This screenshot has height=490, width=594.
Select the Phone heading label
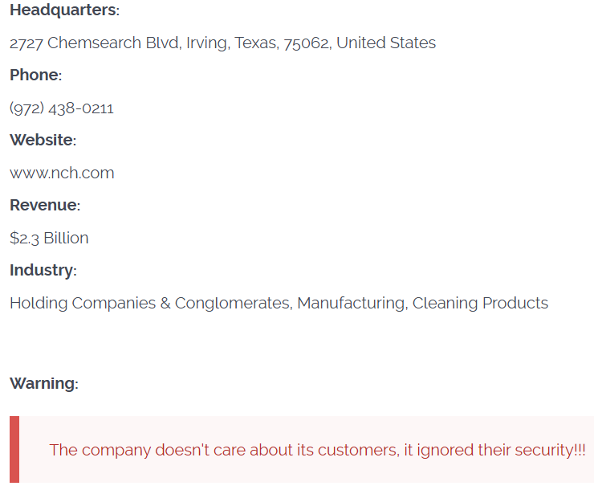pyautogui.click(x=34, y=76)
